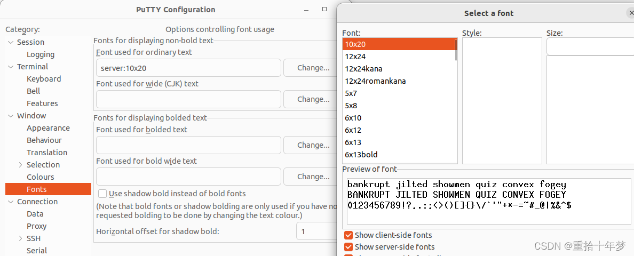Select font 6x12 in the list
Screen dimensions: 634x256
point(399,130)
